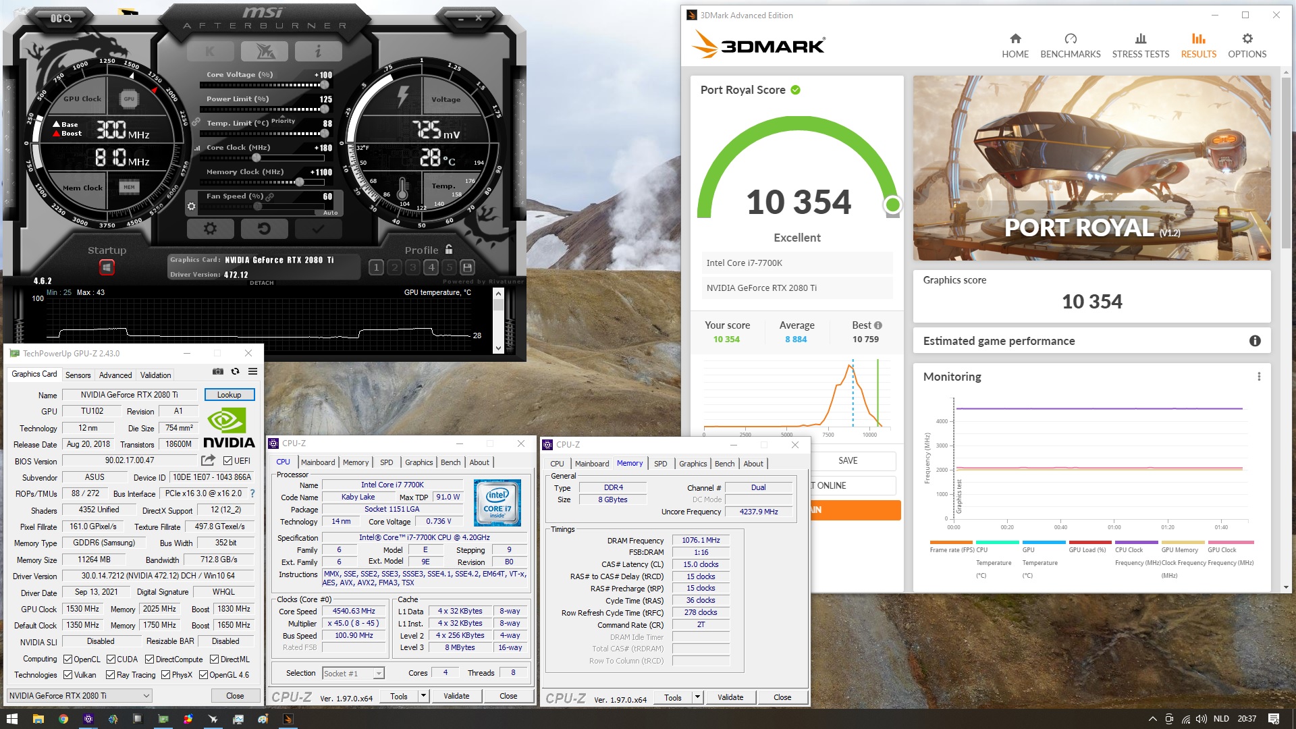
Task: Save current Afterburner profile (floppy icon)
Action: pos(467,267)
